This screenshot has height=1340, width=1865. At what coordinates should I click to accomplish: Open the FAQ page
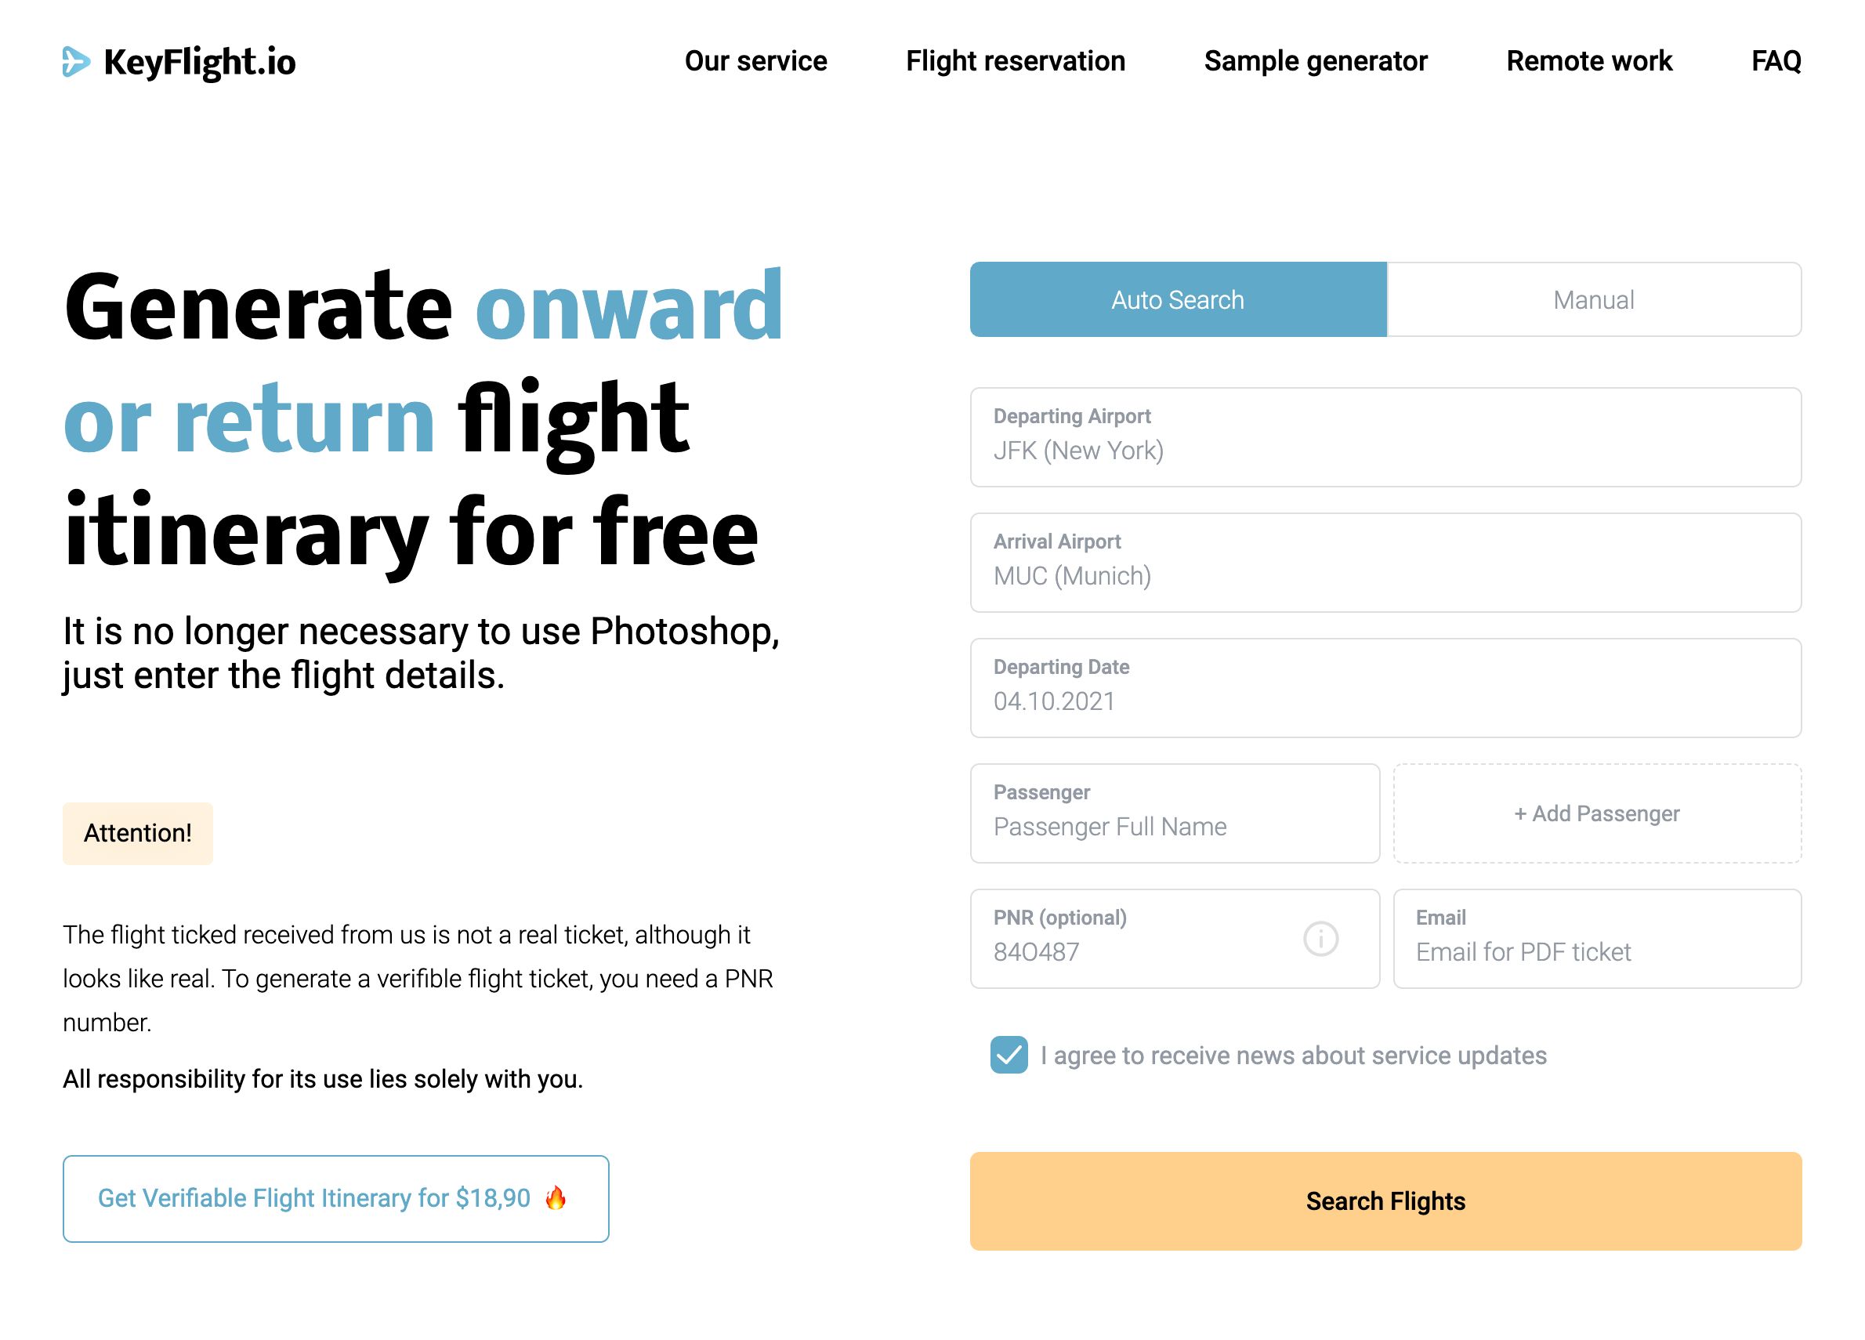tap(1776, 61)
